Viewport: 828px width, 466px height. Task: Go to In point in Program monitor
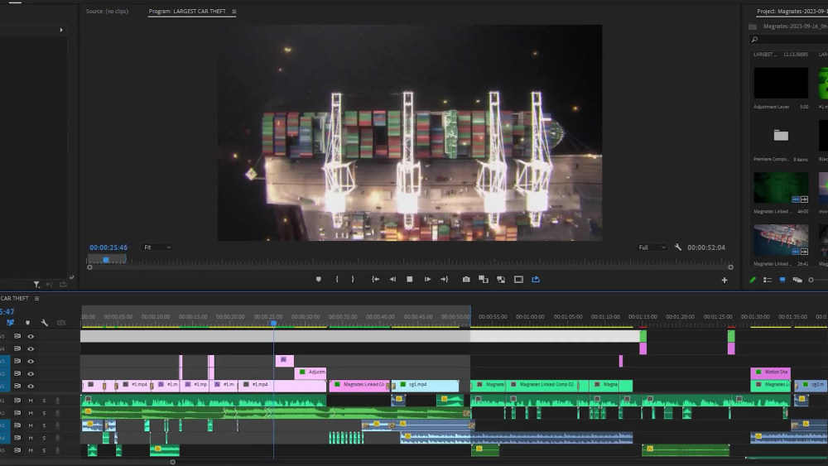(375, 279)
